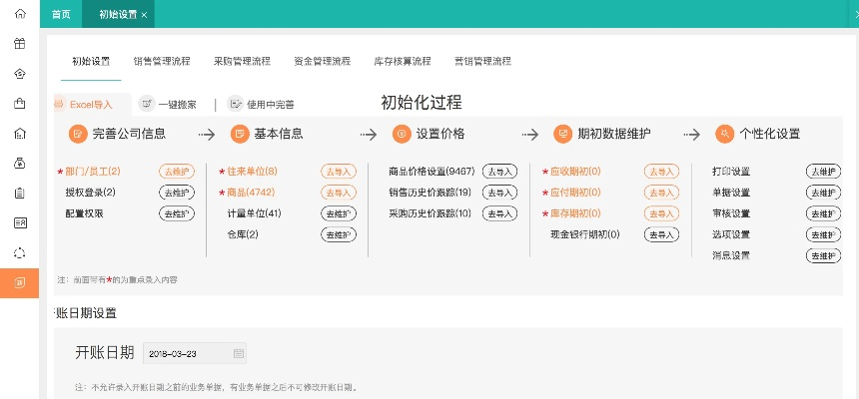The image size is (859, 399).
Task: Close the 初始设置 tab
Action: point(145,15)
